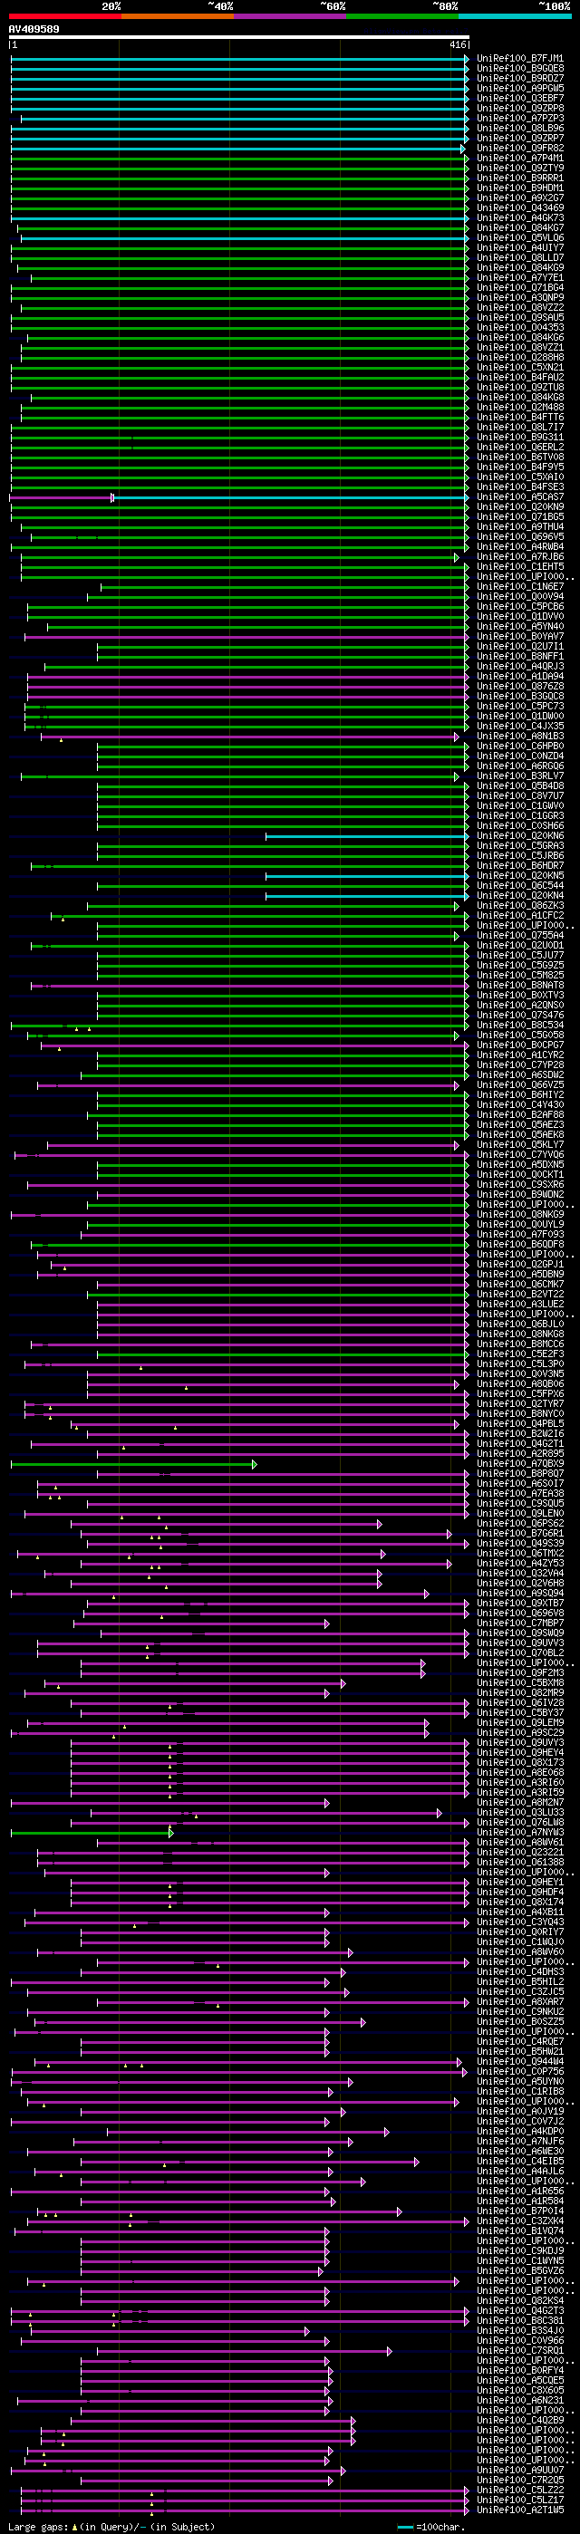Select the white AV409589 query sequence bar
Viewport: 580px width, 2534px height.
coord(239,37)
